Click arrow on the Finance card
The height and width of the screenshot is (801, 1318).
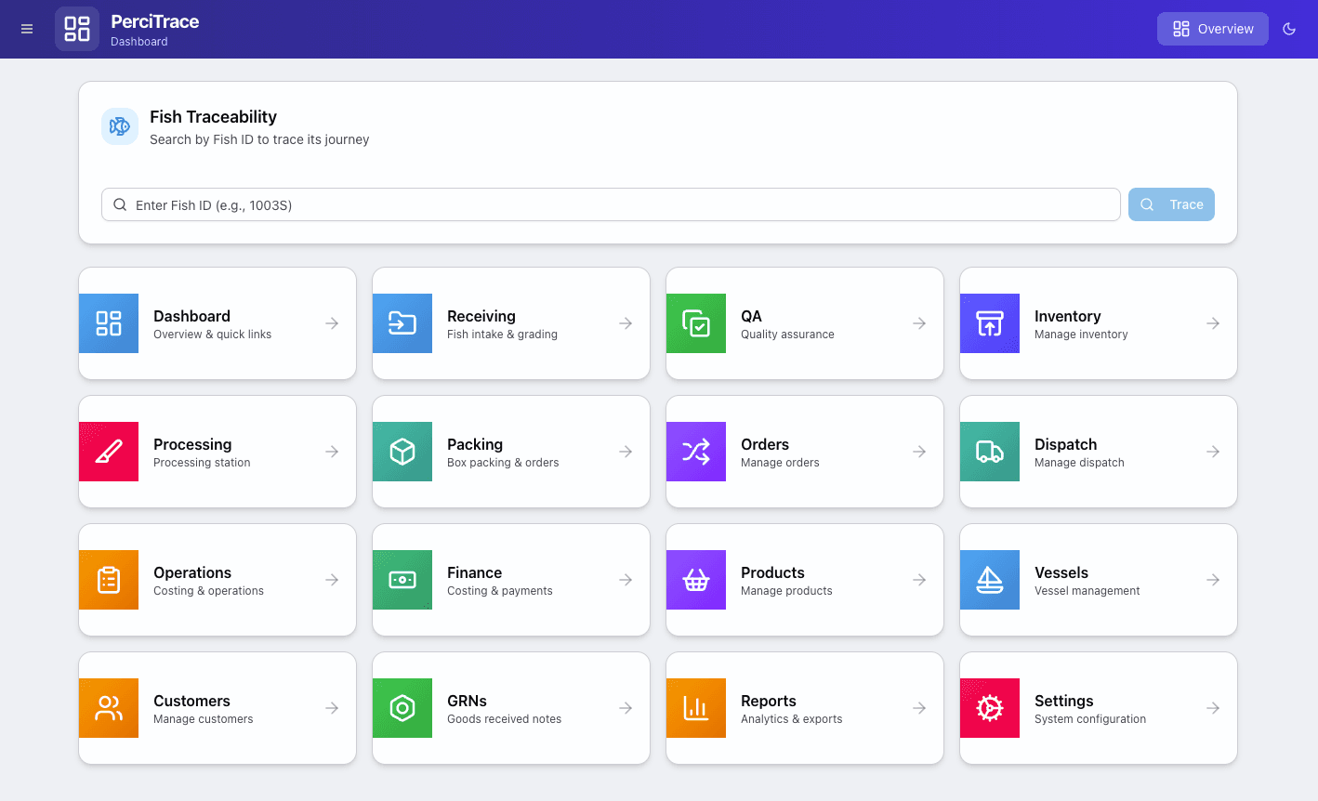tap(626, 580)
